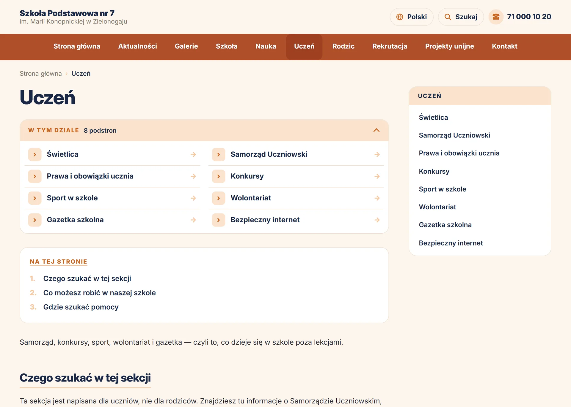The height and width of the screenshot is (407, 571).
Task: Open Nauka in the navigation bar
Action: (x=266, y=46)
